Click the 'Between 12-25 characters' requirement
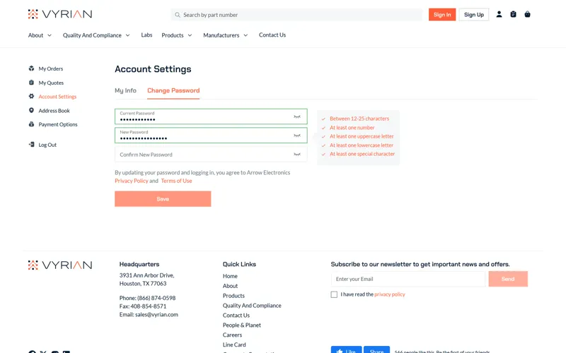This screenshot has width=566, height=353. 359,119
